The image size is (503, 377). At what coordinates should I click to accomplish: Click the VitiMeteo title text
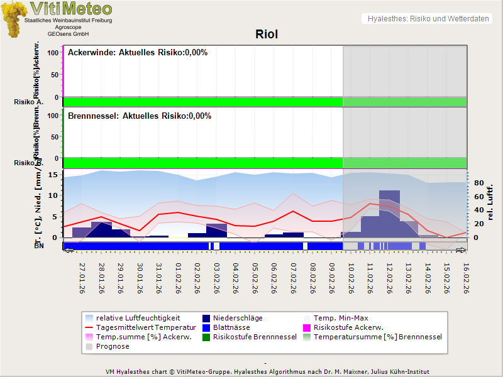click(x=70, y=9)
